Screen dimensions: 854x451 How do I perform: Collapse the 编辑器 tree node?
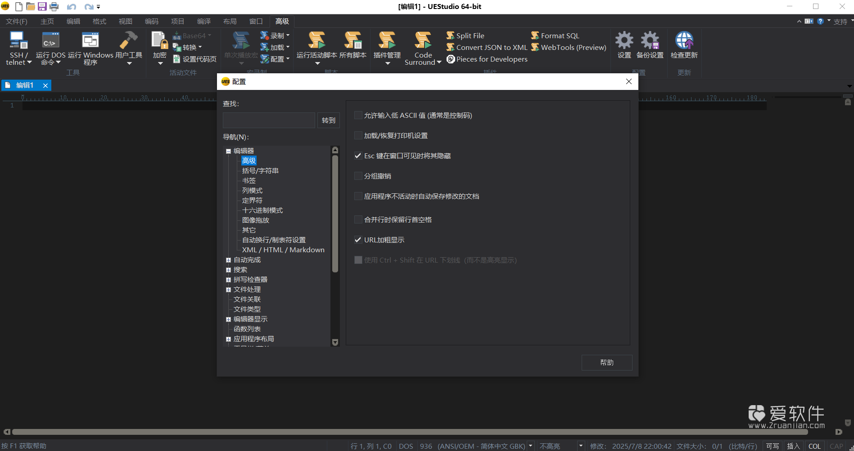[228, 151]
